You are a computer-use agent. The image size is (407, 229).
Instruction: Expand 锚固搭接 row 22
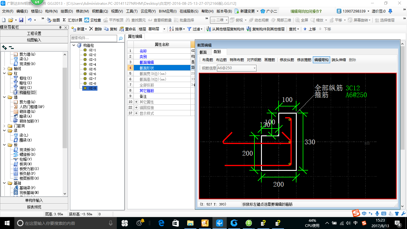136,108
